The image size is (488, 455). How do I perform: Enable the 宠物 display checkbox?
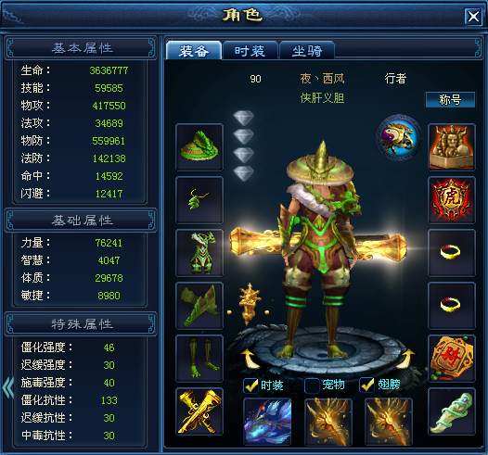(x=312, y=385)
